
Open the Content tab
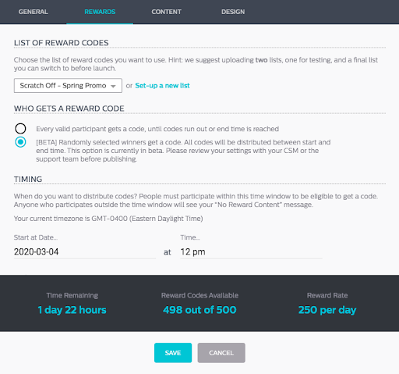[166, 12]
